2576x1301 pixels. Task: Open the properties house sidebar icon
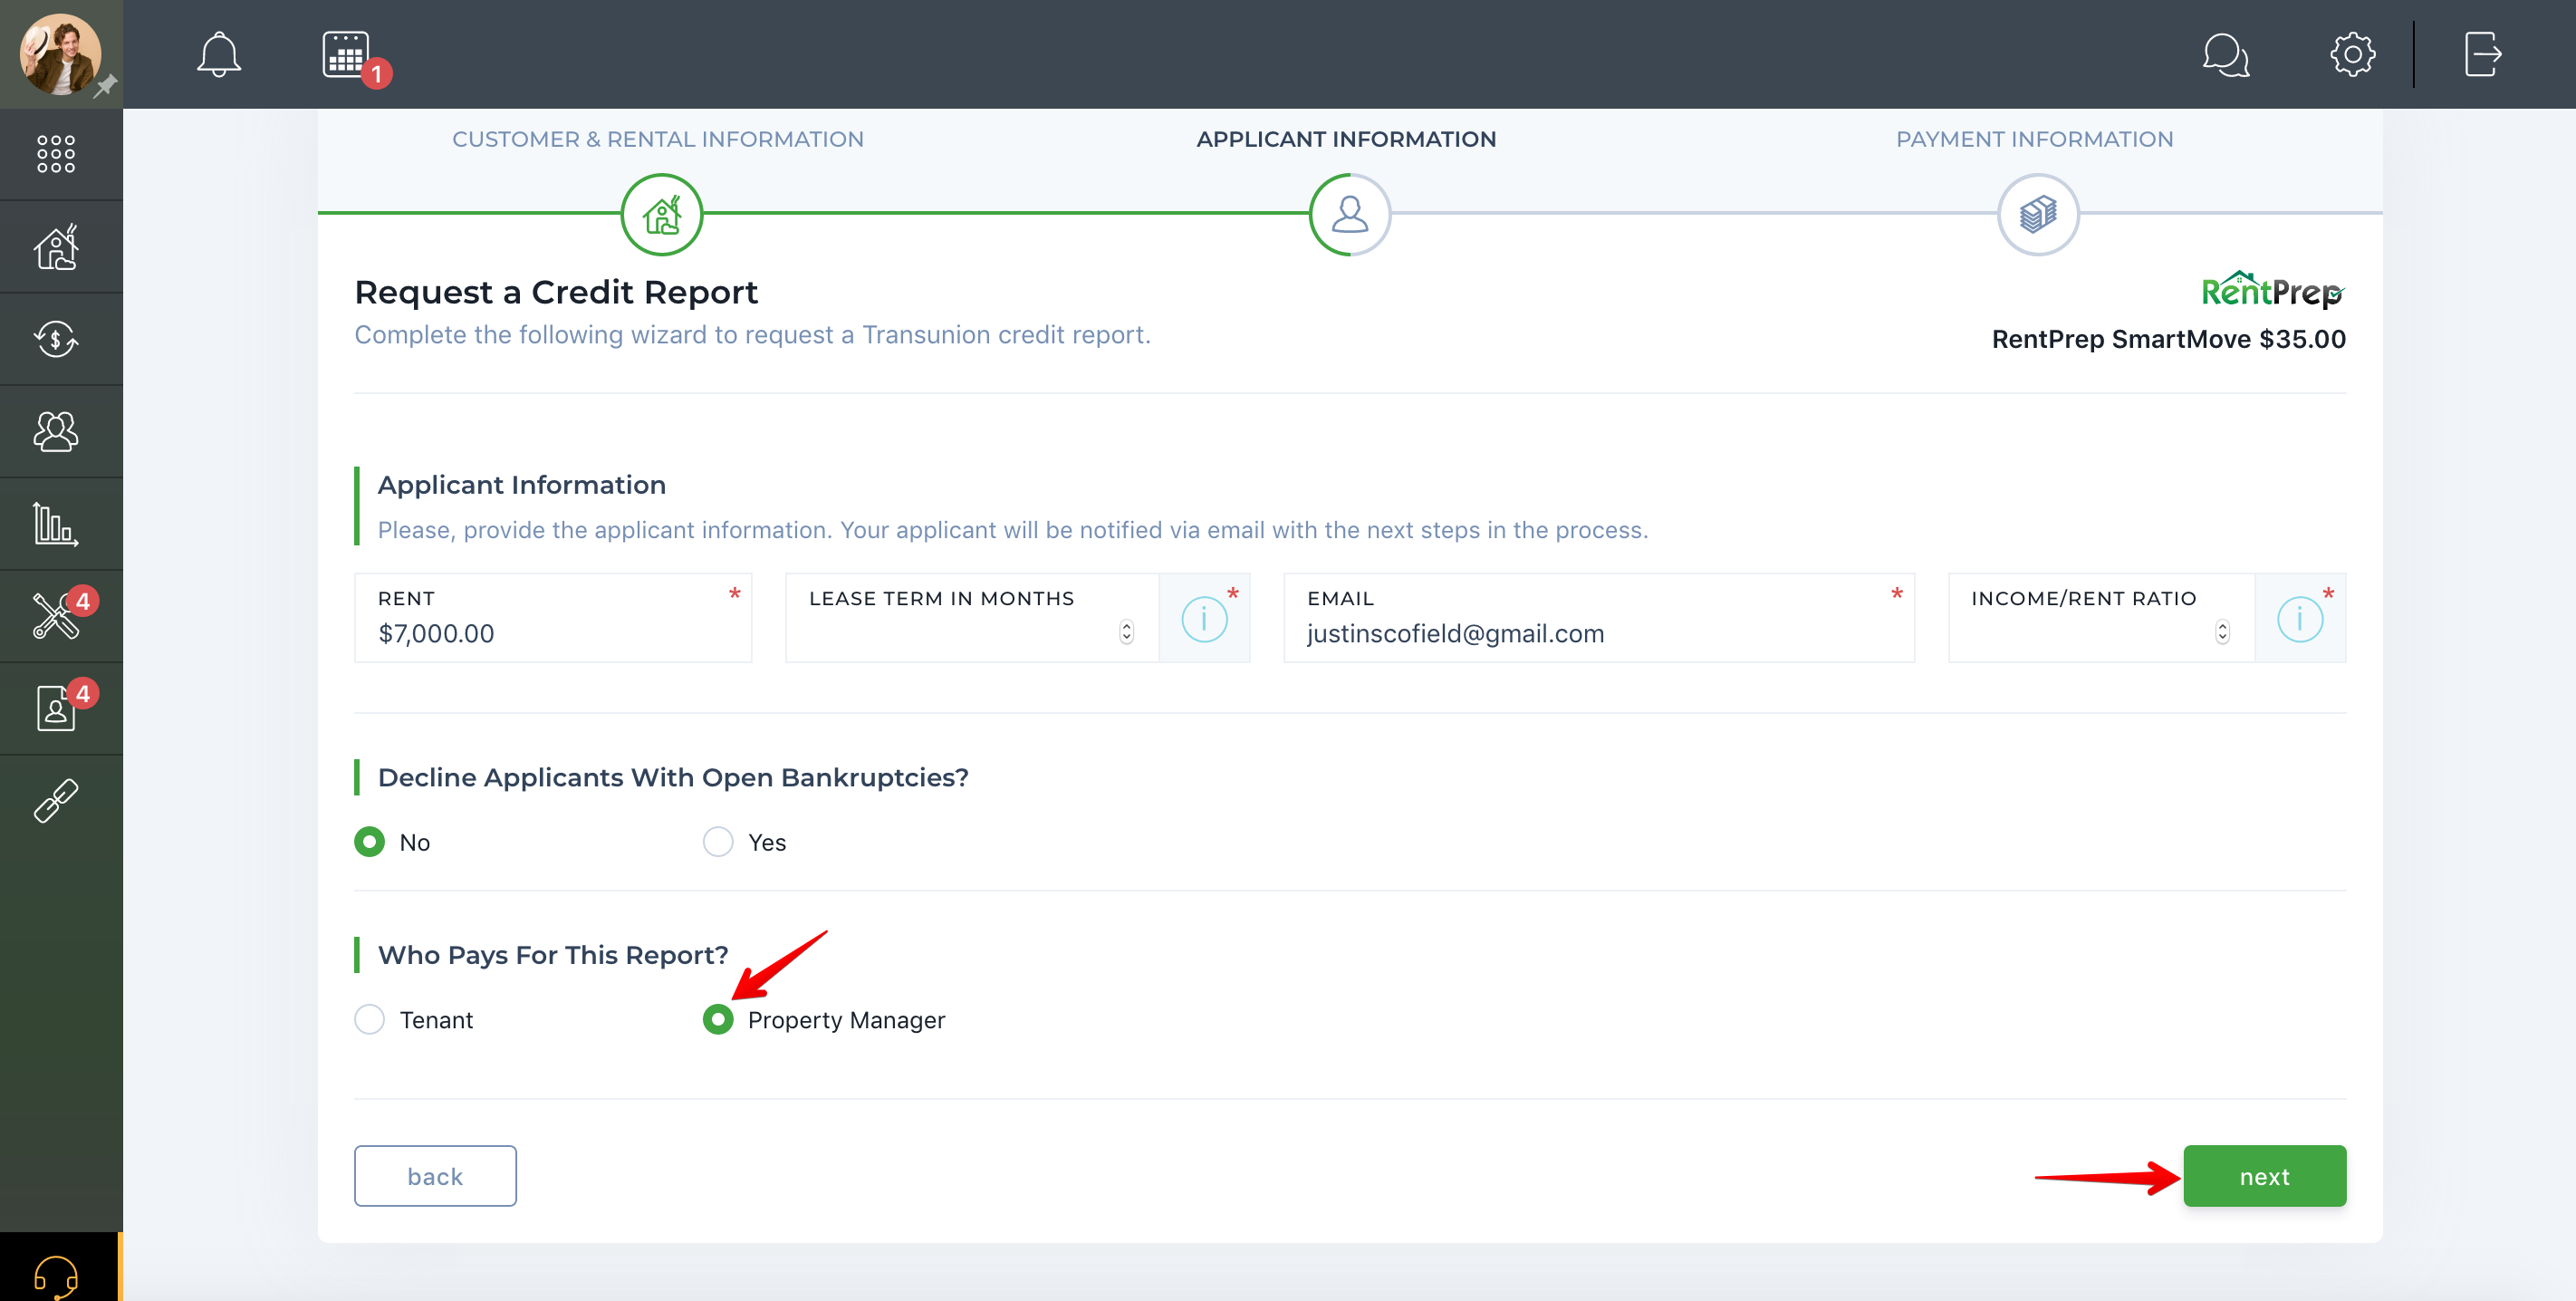(56, 246)
